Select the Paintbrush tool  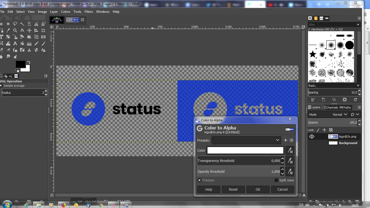[x=43, y=43]
